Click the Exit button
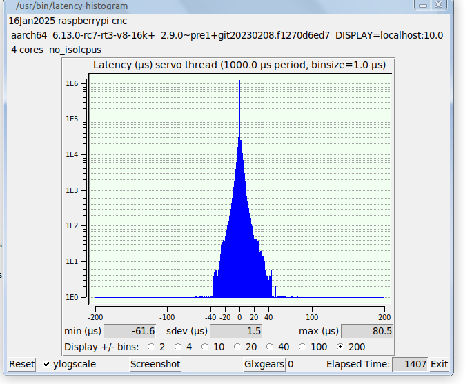Image resolution: width=472 pixels, height=384 pixels. [x=439, y=364]
